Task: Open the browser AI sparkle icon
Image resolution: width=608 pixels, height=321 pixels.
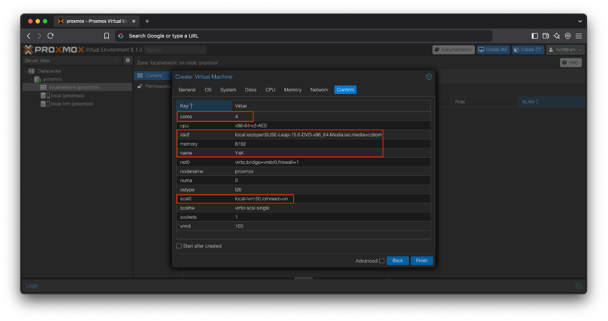Action: pos(556,36)
